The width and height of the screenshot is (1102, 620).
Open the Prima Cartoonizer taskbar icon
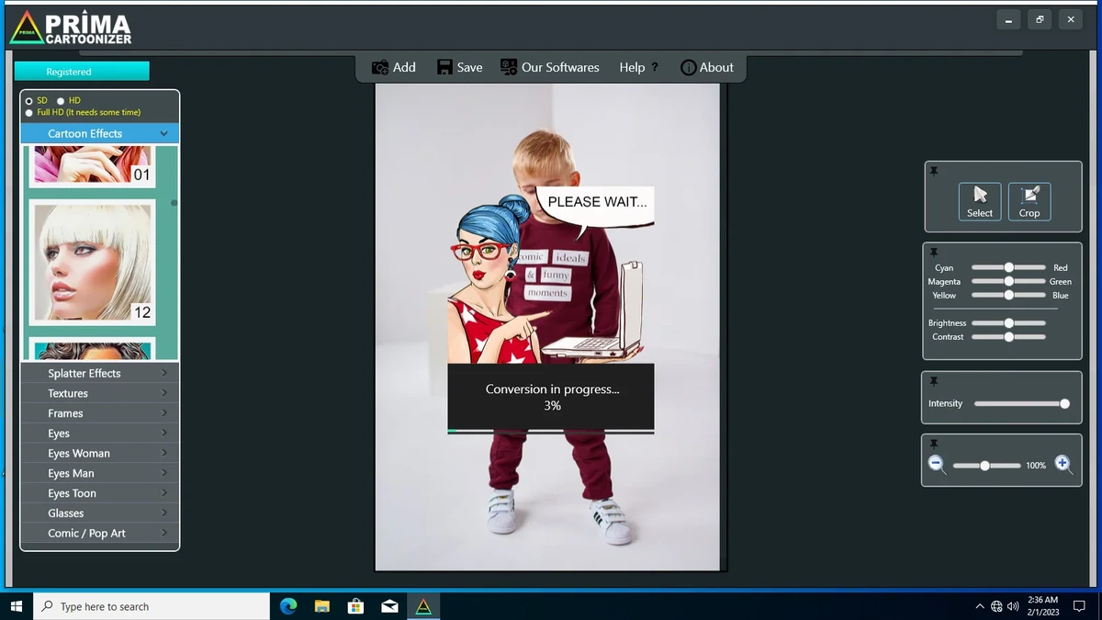pyautogui.click(x=422, y=606)
